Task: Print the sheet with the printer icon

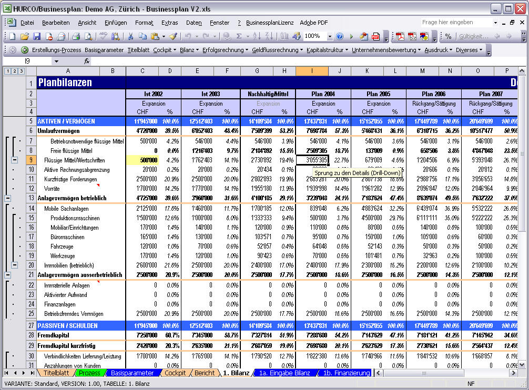Action: coord(76,36)
